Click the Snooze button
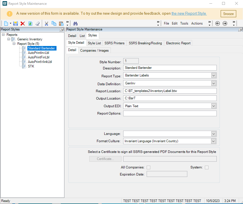The width and height of the screenshot is (243, 204). (x=228, y=14)
